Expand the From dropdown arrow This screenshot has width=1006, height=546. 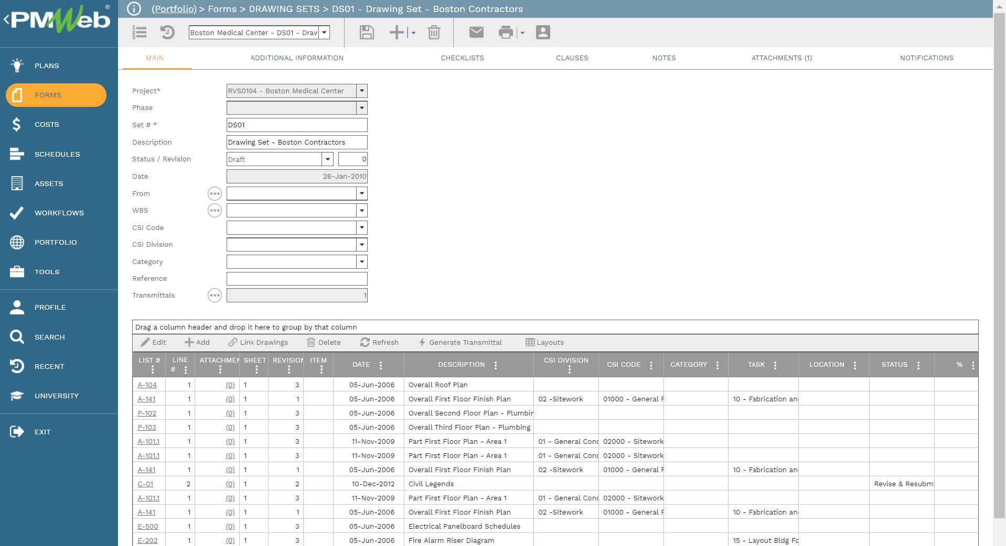coord(362,193)
